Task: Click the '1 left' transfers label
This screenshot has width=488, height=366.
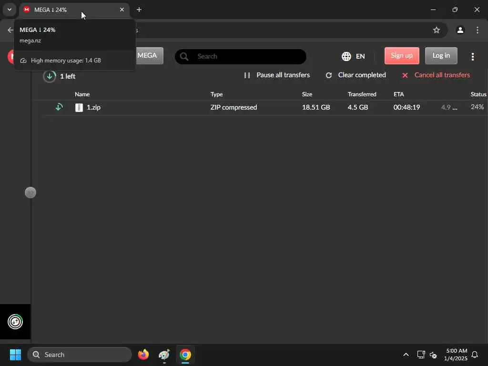Action: click(x=68, y=76)
